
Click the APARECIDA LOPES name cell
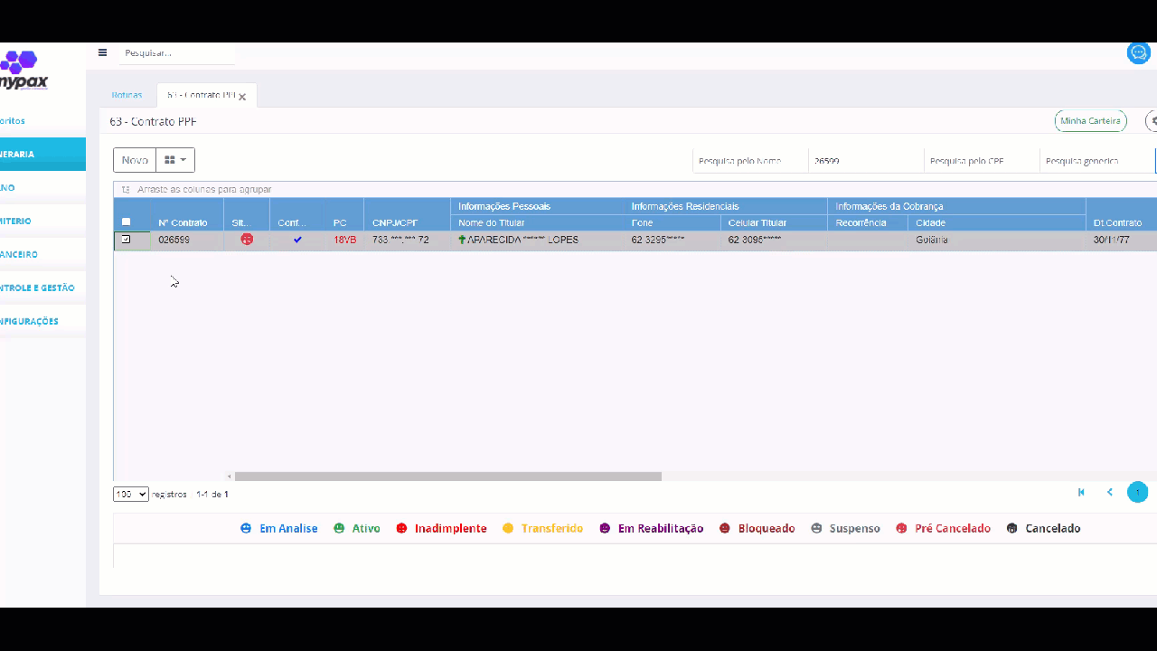click(537, 241)
